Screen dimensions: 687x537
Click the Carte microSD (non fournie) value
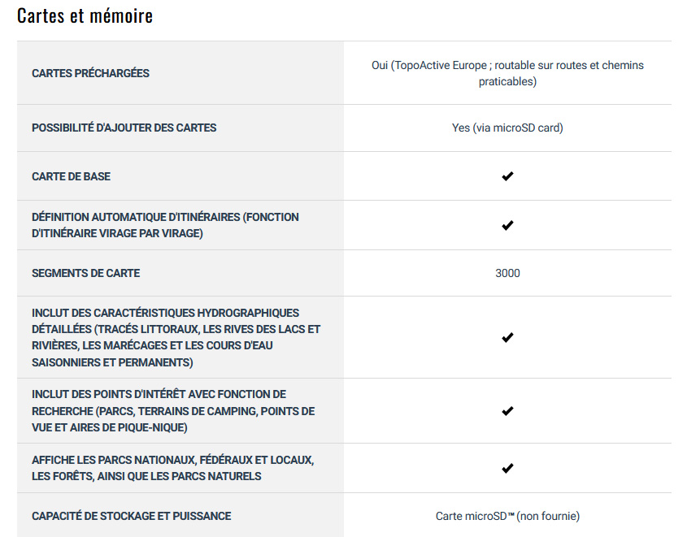tap(507, 516)
